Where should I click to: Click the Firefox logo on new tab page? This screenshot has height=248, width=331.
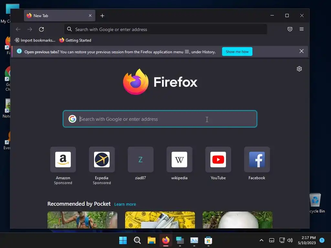coord(160,82)
